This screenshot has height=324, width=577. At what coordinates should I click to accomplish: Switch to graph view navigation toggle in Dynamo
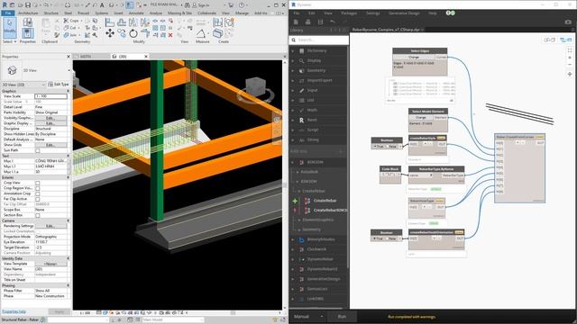point(566,40)
